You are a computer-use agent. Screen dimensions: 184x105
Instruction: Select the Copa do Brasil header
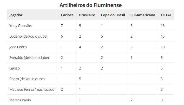(113, 15)
